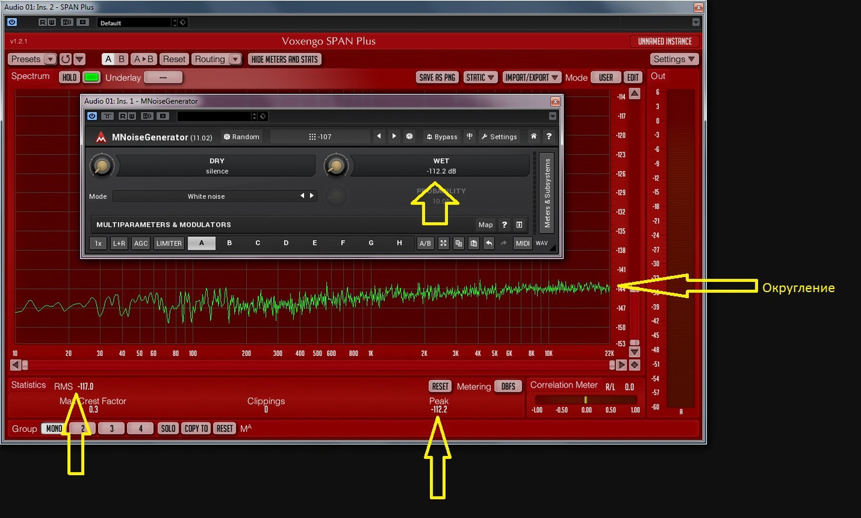Click the DRY knob
The height and width of the screenshot is (518, 861).
102,165
